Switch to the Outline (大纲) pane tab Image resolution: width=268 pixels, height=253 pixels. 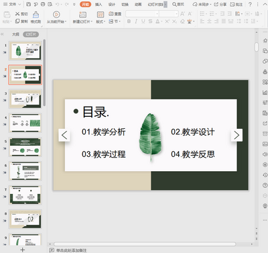click(15, 34)
